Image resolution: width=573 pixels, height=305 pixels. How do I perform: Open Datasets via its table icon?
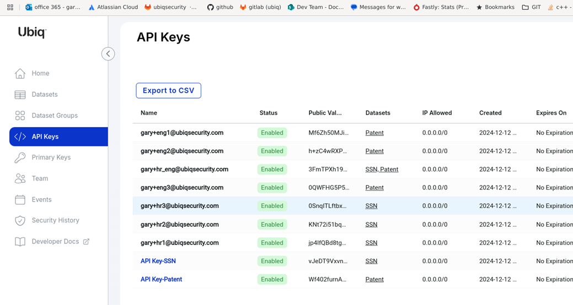(20, 95)
